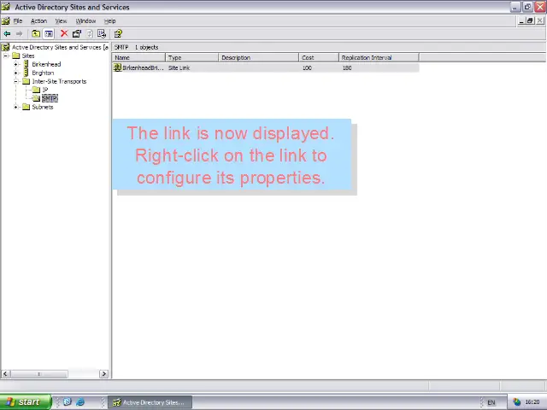Screen dimensions: 547x410
Task: Click the taskbar clock showing 16:20
Action: 532,402
